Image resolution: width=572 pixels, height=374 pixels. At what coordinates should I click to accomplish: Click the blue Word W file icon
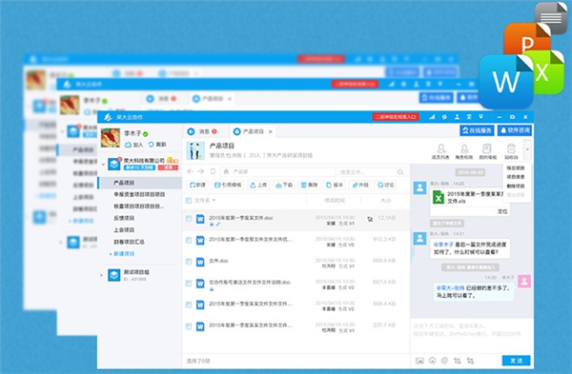[x=506, y=82]
